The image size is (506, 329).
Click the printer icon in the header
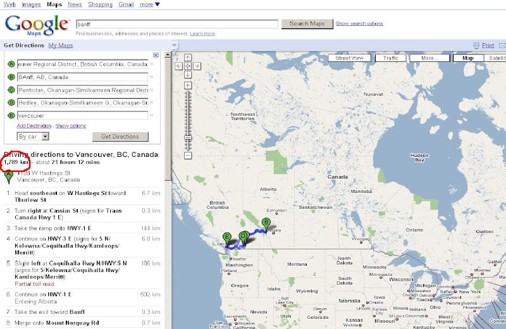click(x=476, y=46)
